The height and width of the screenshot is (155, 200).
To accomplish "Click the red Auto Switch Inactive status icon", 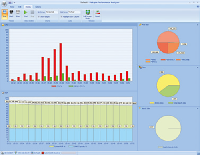I will pos(43,153).
